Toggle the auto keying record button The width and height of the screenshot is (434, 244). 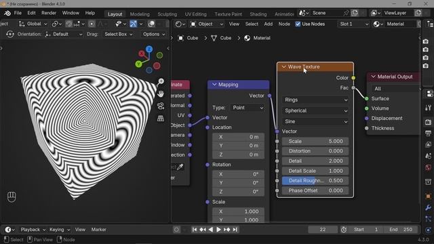pos(176,230)
